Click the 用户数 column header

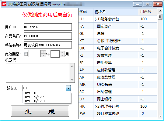coord(148,12)
